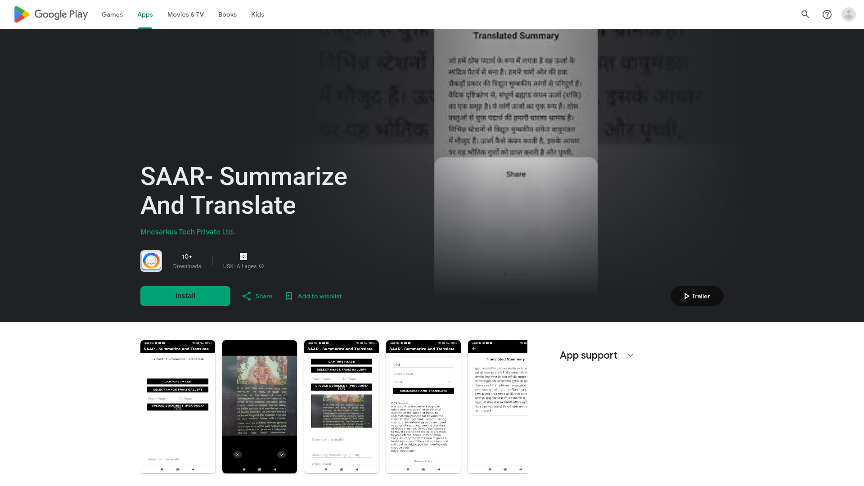Click the Share button

point(256,296)
